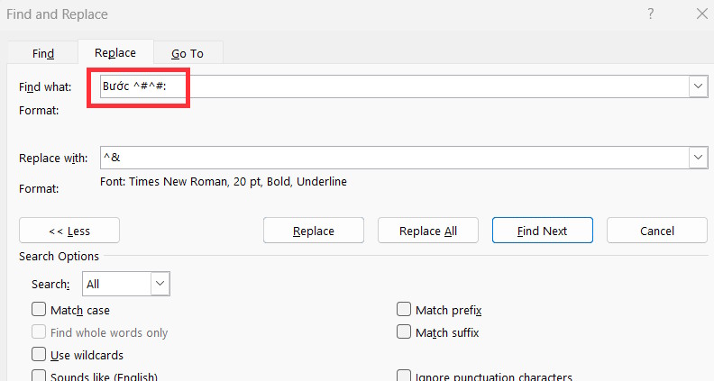The image size is (714, 381).
Task: Switch to the Find tab
Action: [x=43, y=53]
